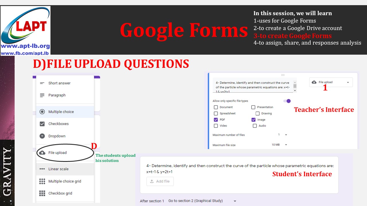Select the Multiple choice radio icon
The width and height of the screenshot is (367, 206).
point(42,112)
